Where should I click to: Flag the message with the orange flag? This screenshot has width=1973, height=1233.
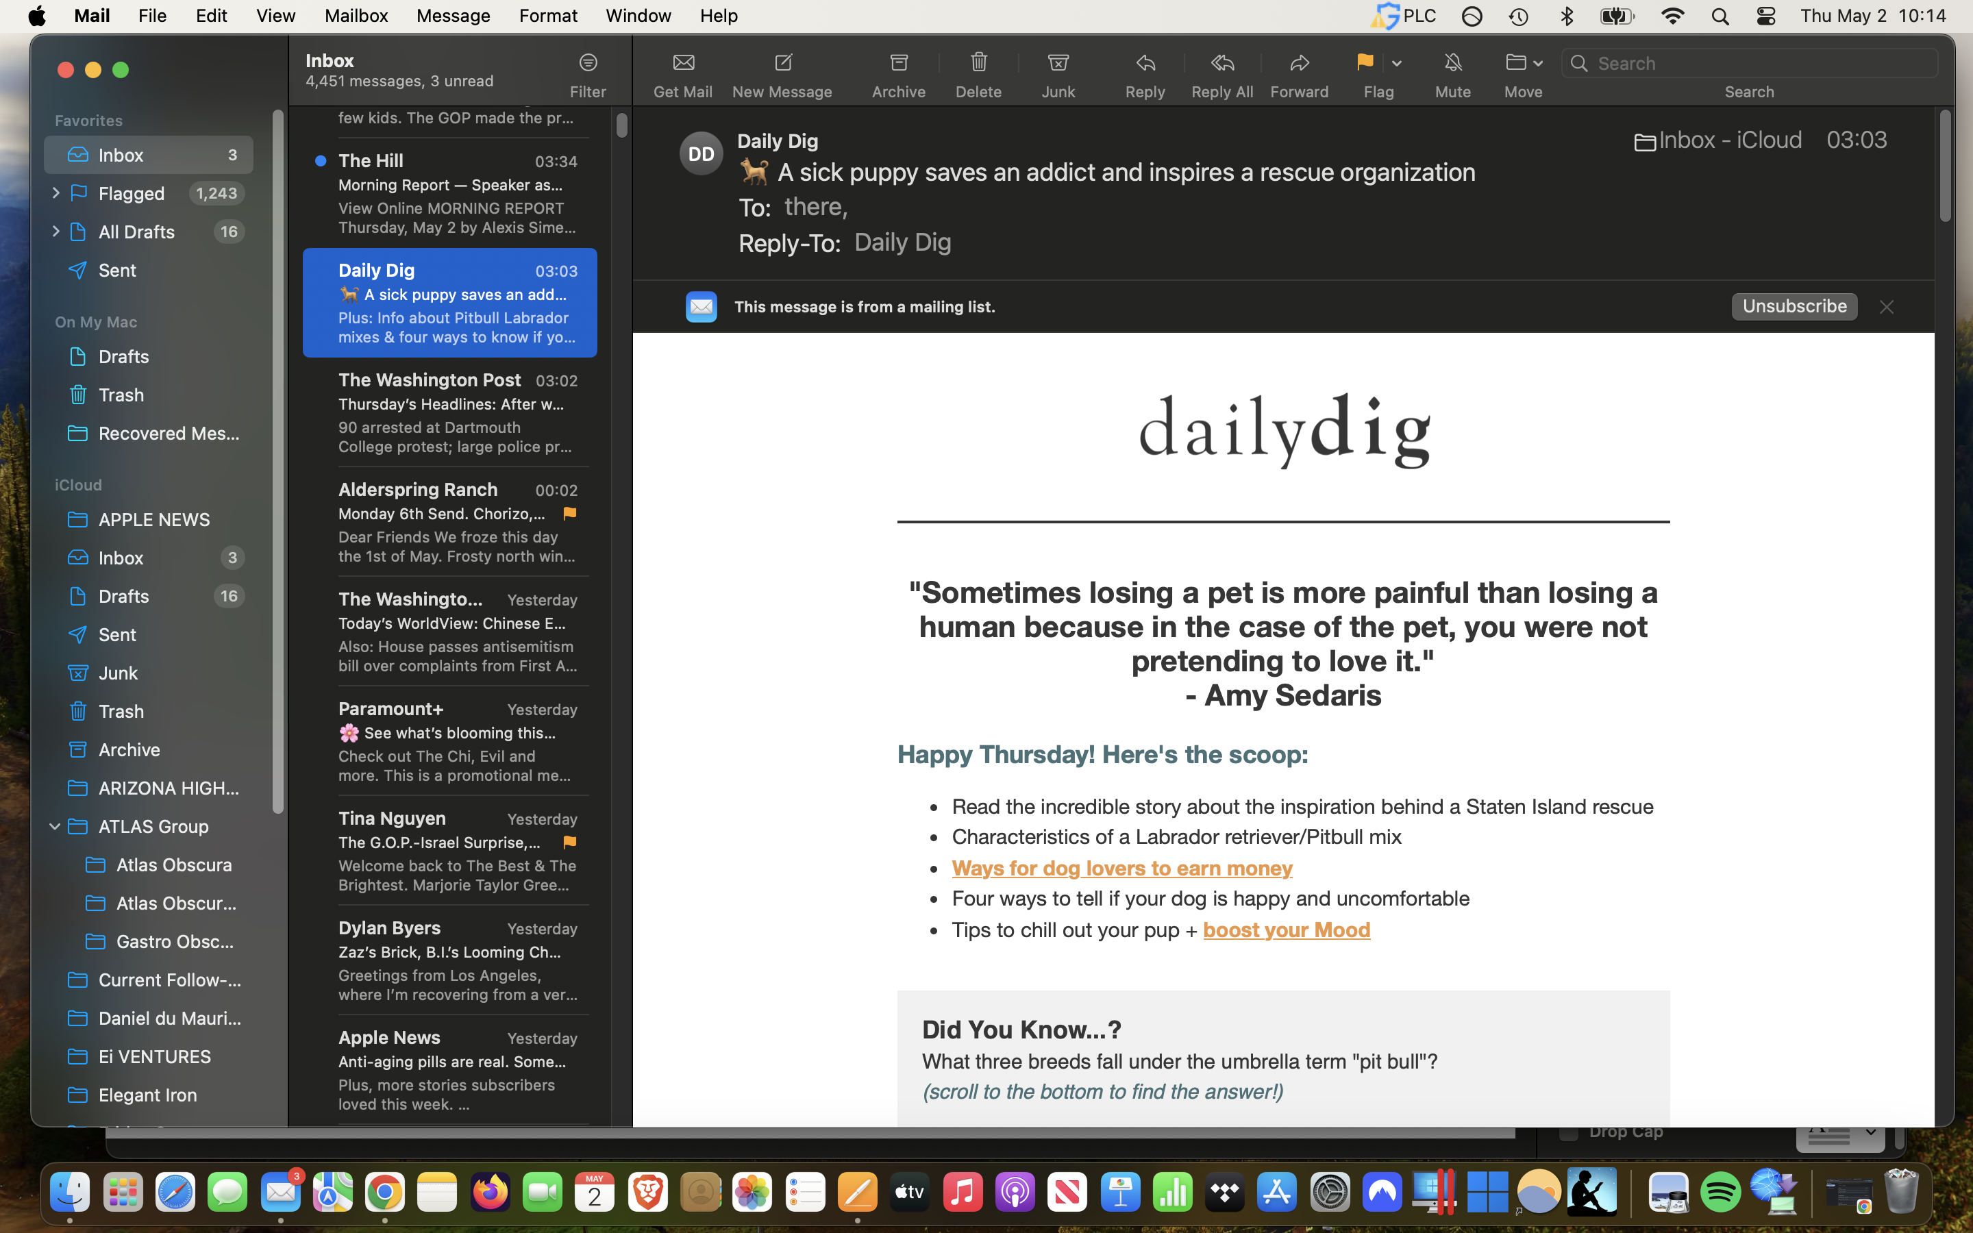point(1365,63)
